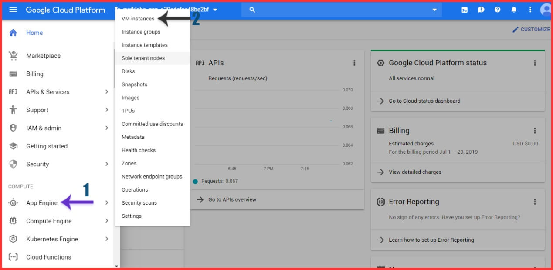Click the App Engine icon
The height and width of the screenshot is (270, 553).
coord(13,203)
